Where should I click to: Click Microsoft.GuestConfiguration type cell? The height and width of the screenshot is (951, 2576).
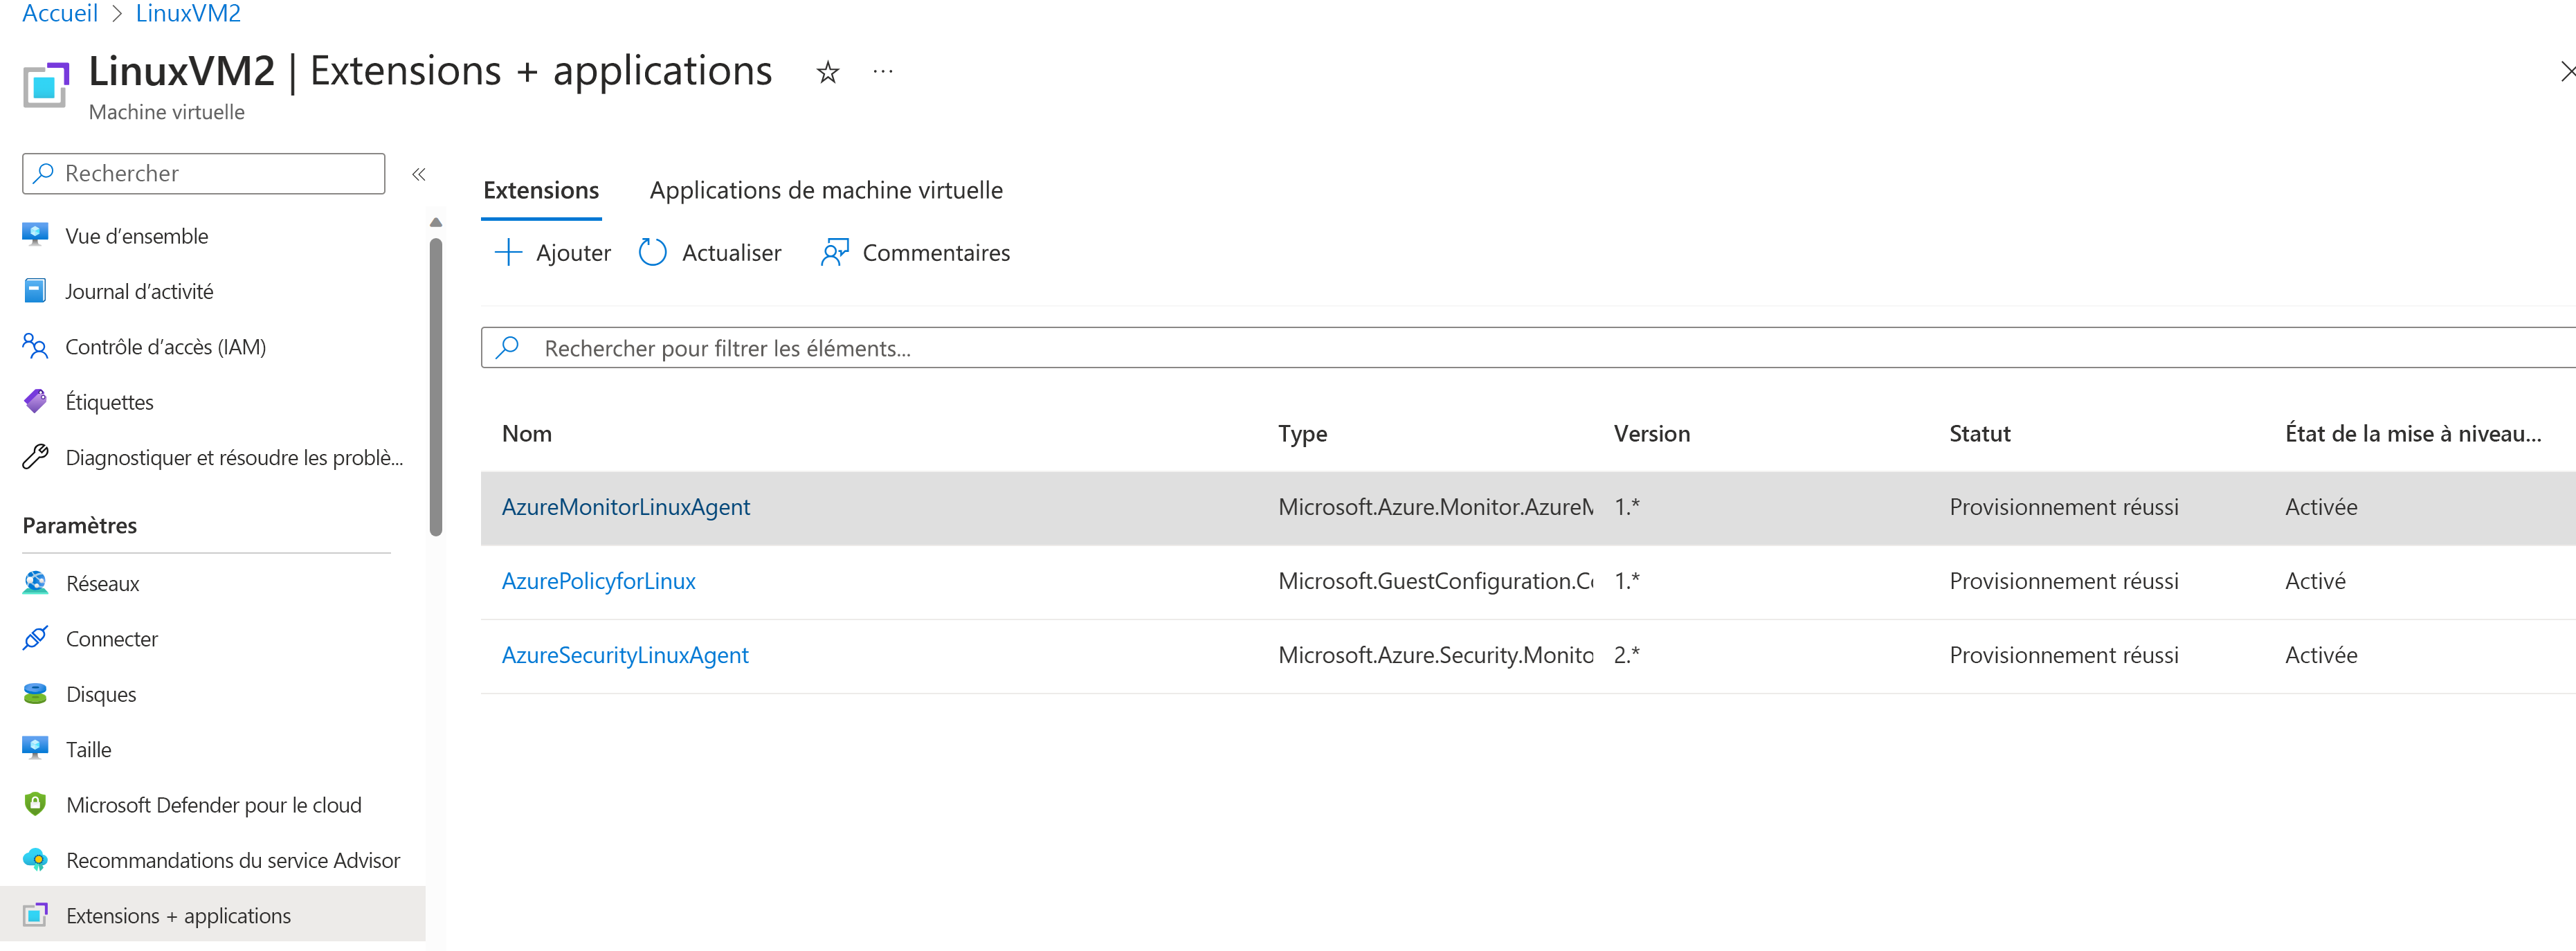[x=1435, y=581]
